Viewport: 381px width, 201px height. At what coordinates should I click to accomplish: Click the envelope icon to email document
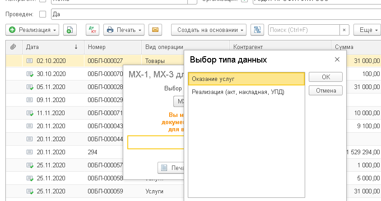coord(155,30)
